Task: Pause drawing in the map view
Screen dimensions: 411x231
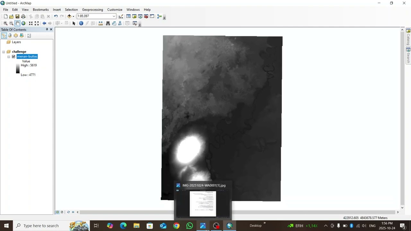Action: tap(73, 212)
